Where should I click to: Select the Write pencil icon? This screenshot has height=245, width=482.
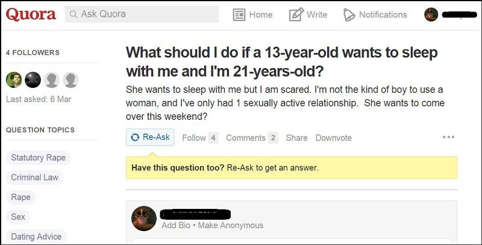[296, 14]
